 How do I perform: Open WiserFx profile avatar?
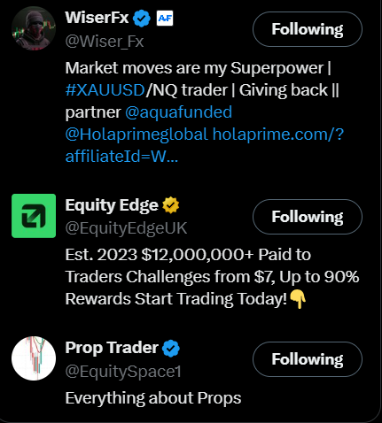click(34, 28)
